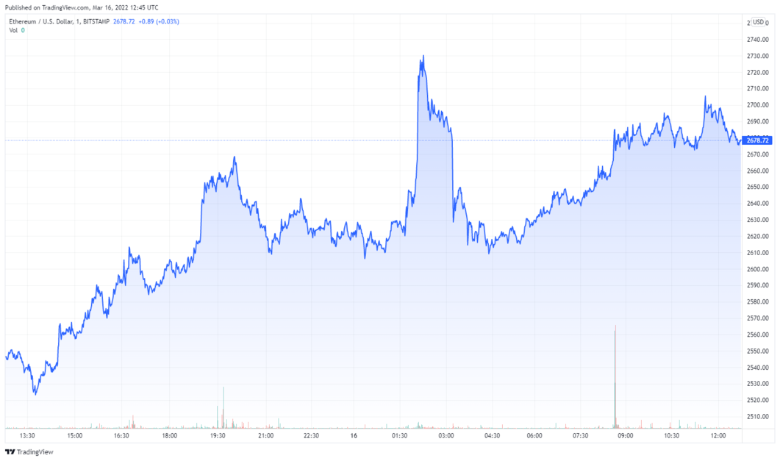Click the 2600.00 price axis label
This screenshot has width=780, height=461.
pyautogui.click(x=758, y=269)
